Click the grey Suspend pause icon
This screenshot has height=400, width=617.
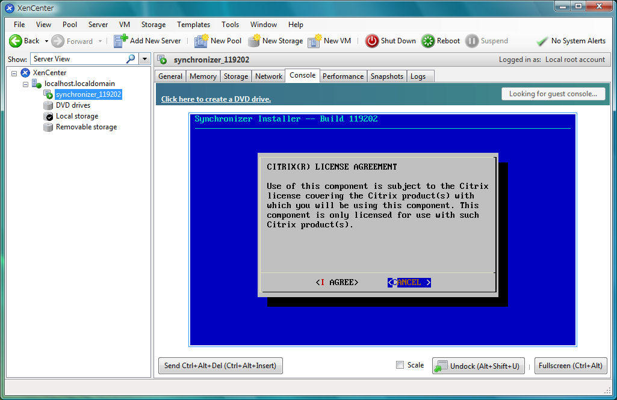[471, 41]
